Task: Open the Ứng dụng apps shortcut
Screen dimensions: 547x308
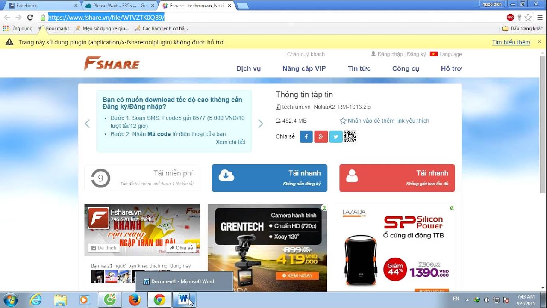Action: point(18,28)
